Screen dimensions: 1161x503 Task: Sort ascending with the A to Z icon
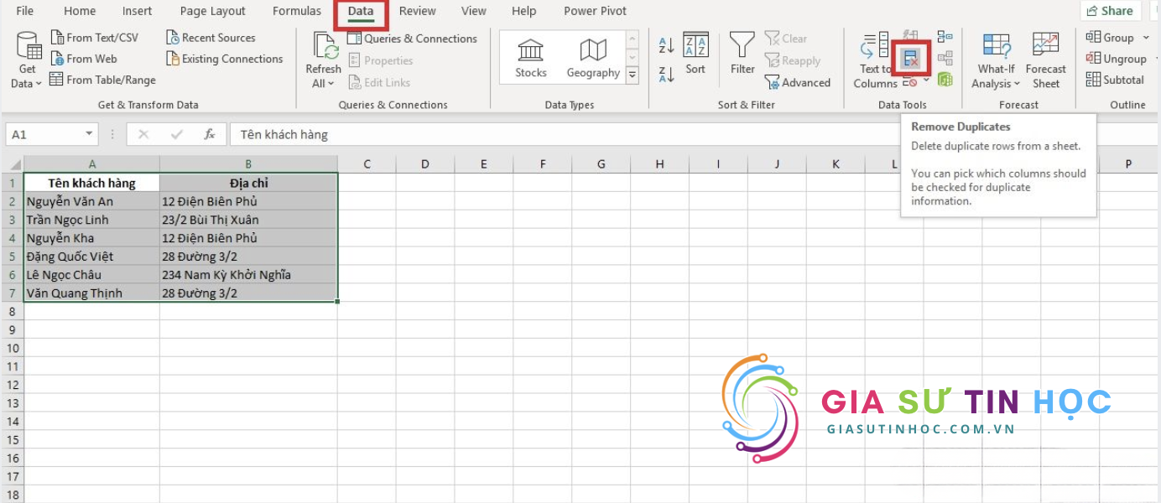(667, 45)
